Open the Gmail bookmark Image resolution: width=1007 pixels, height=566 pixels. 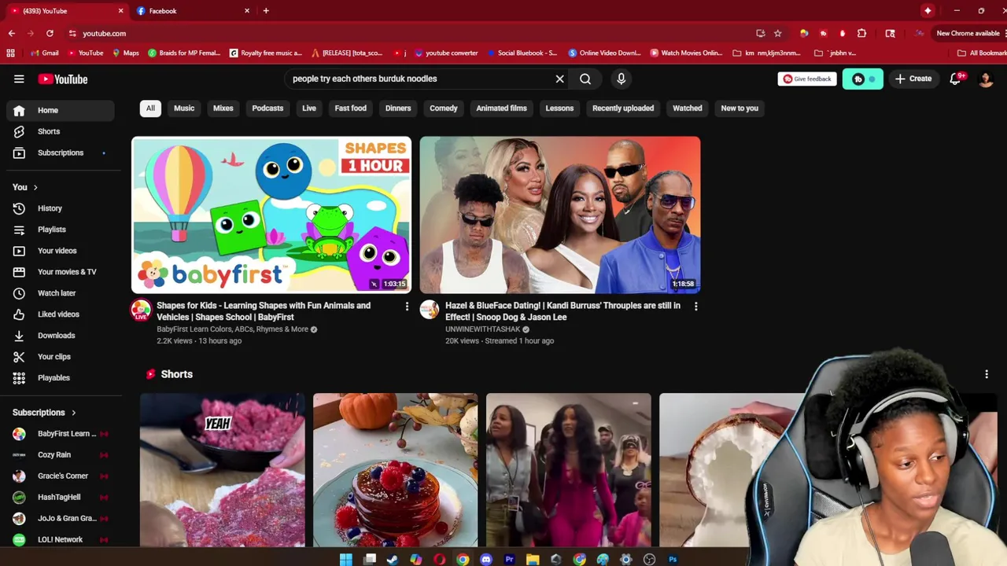(x=45, y=53)
